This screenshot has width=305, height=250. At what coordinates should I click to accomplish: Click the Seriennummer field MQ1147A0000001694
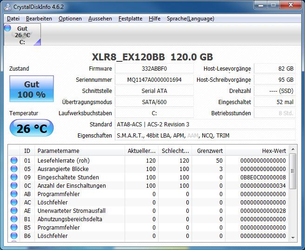pos(154,80)
